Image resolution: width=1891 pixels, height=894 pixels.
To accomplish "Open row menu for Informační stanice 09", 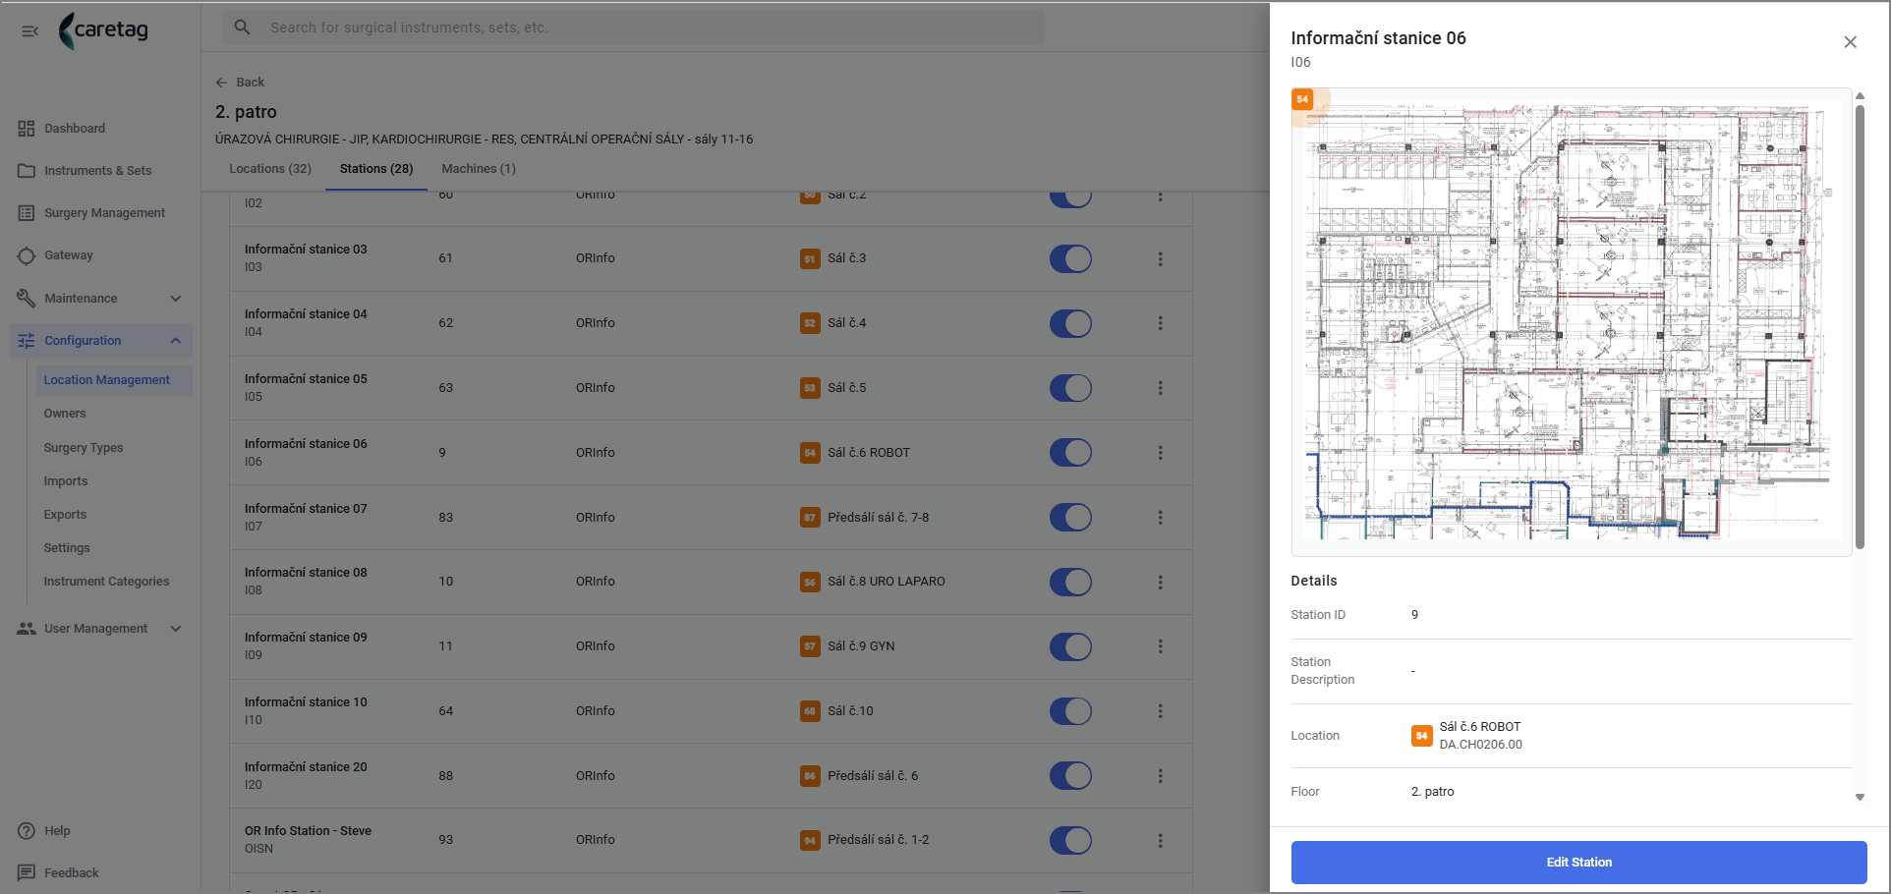I will coord(1161,646).
